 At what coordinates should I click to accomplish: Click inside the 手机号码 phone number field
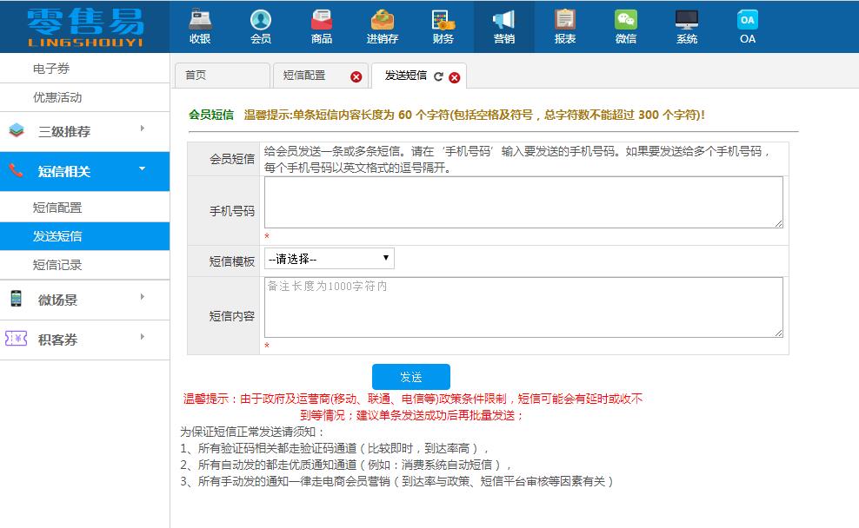click(522, 204)
